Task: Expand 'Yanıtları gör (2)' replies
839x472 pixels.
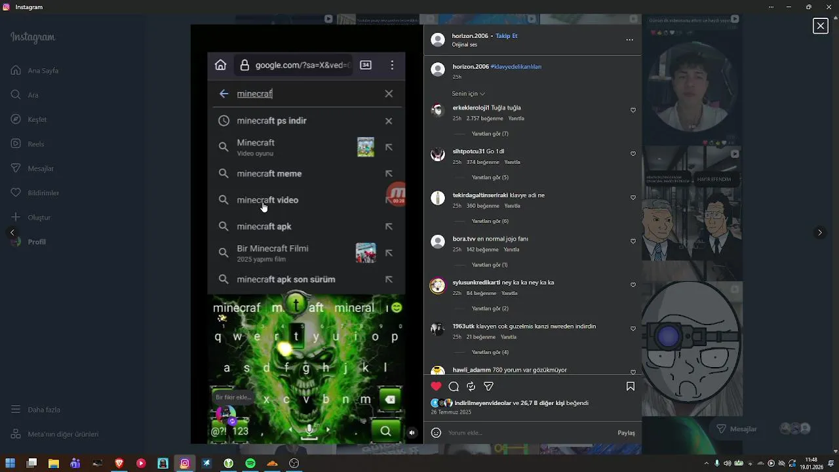Action: 490,309
